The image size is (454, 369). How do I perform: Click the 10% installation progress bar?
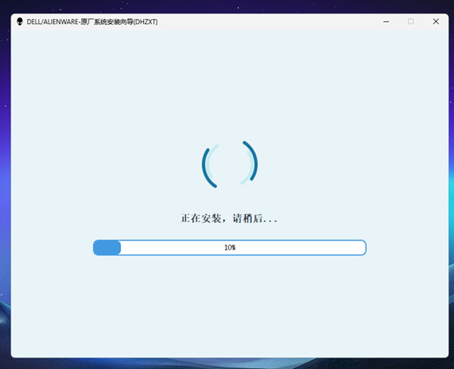229,248
